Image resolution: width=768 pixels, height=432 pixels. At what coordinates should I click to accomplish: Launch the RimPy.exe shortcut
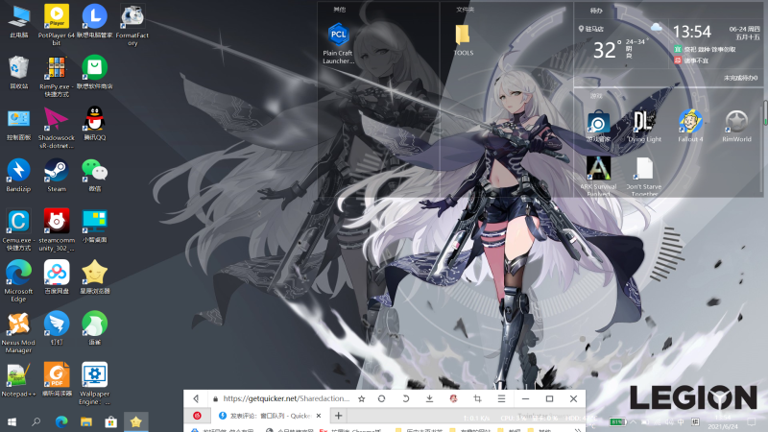[57, 76]
